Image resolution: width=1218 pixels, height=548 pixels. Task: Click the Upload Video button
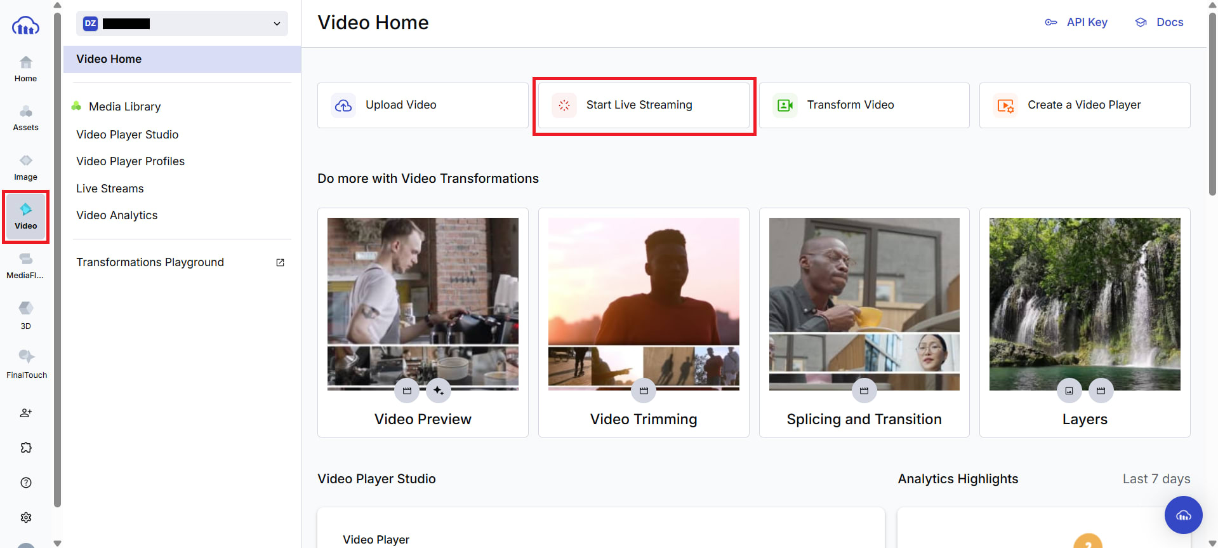(x=423, y=105)
